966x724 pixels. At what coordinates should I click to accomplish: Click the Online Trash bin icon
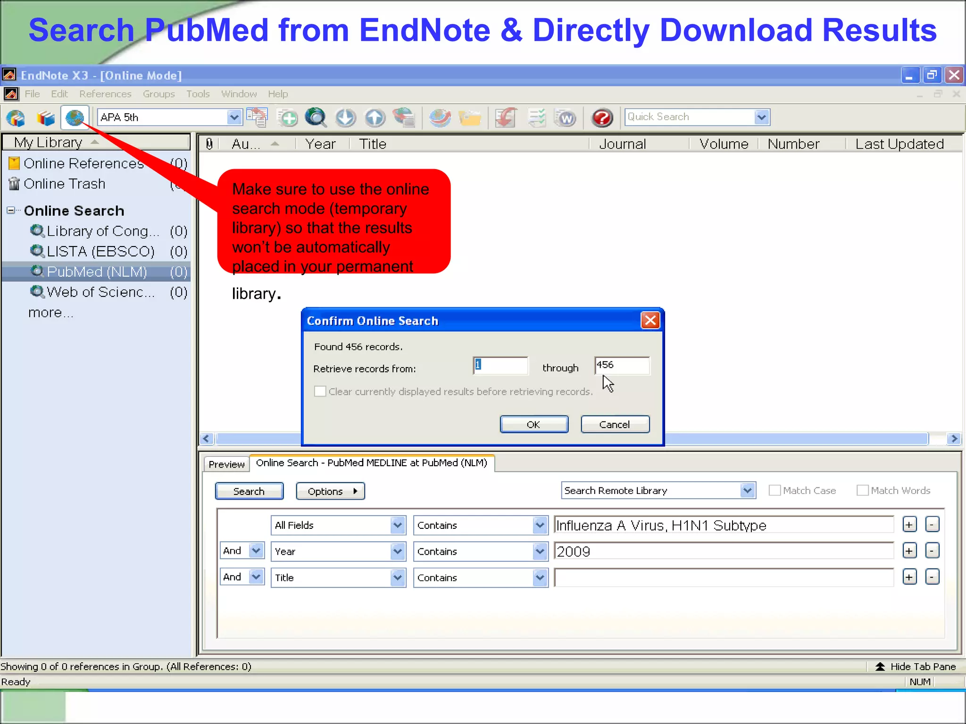(14, 183)
